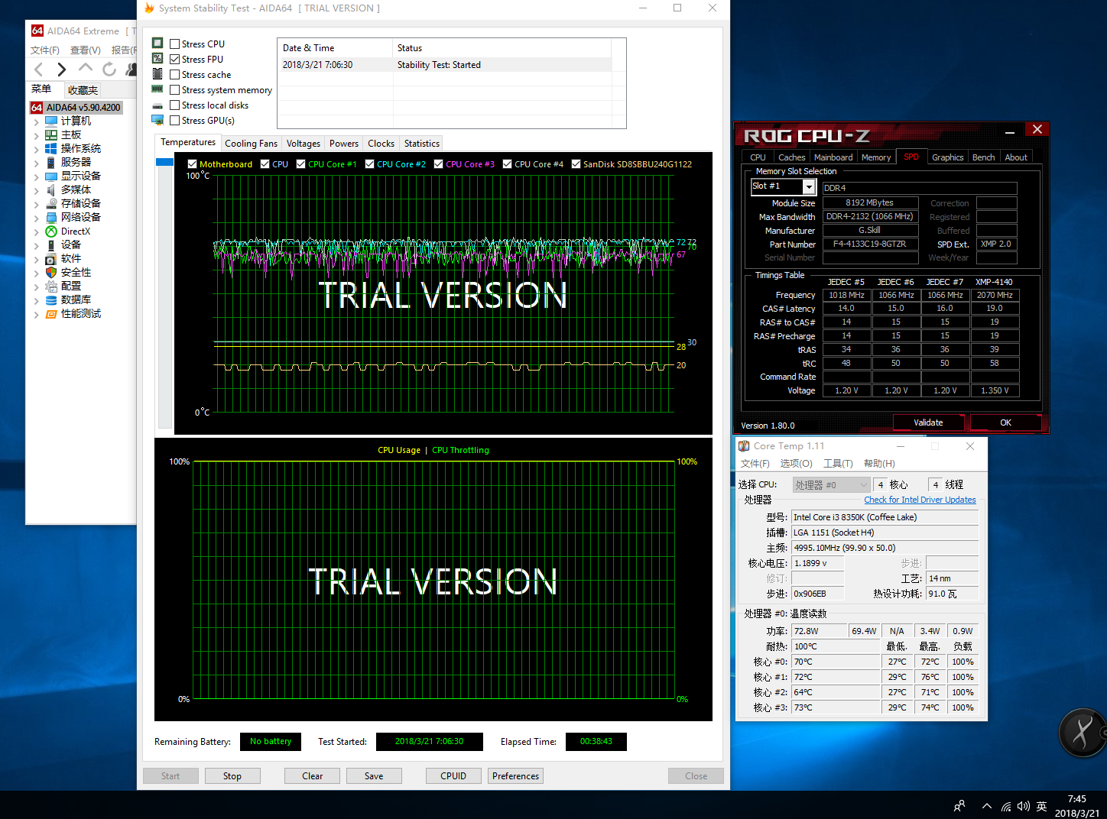Click the refresh icon in AIDA64 toolbar

(x=109, y=70)
